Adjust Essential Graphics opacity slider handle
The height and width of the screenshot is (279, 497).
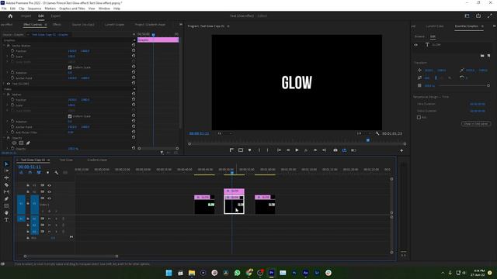[488, 85]
